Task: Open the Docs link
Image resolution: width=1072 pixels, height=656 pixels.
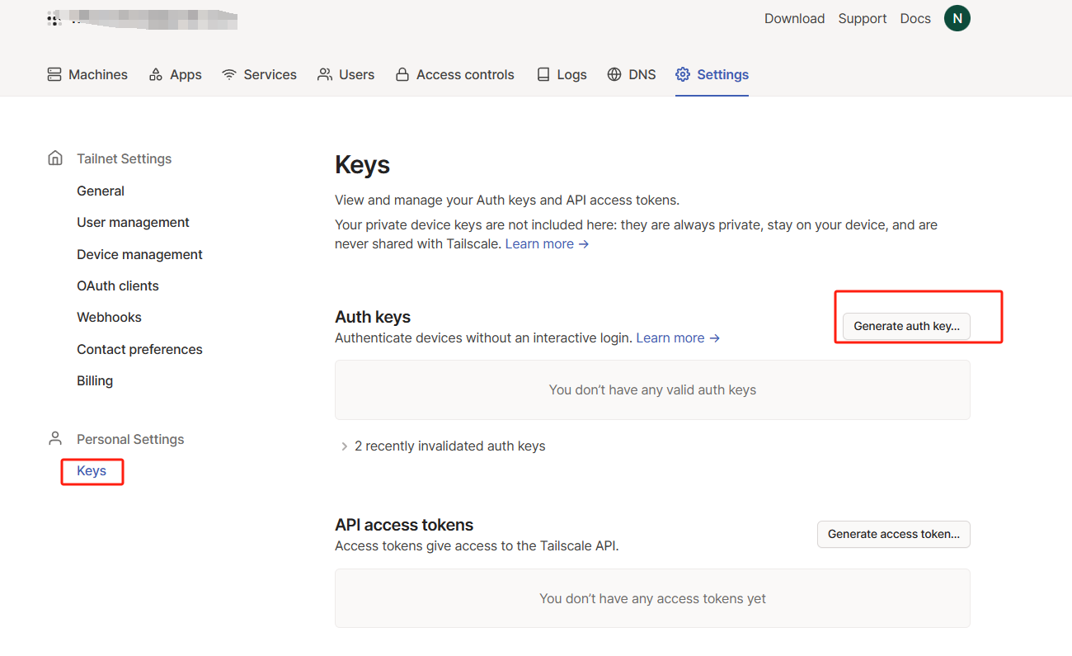Action: (x=915, y=18)
